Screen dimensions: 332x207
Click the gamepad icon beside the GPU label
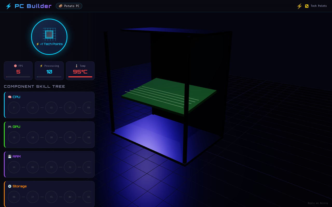[10, 127]
